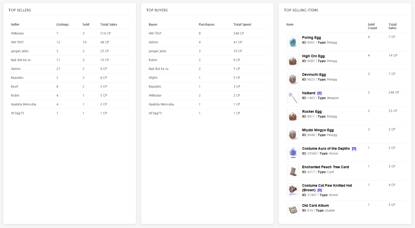Click the [0] slot link beside Halberd
This screenshot has height=228, width=415.
pyautogui.click(x=320, y=93)
